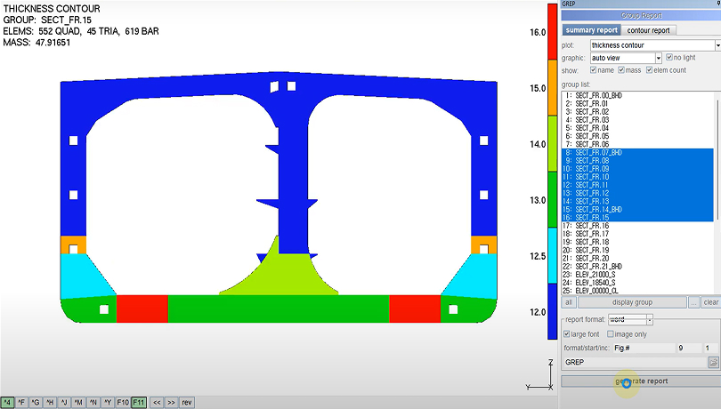Click the generate report button

(x=641, y=381)
